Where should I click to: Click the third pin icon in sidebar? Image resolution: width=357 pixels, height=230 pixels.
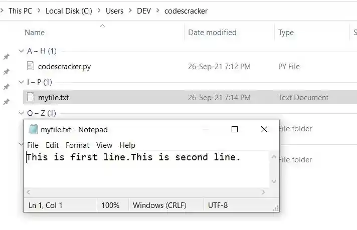pos(7,87)
